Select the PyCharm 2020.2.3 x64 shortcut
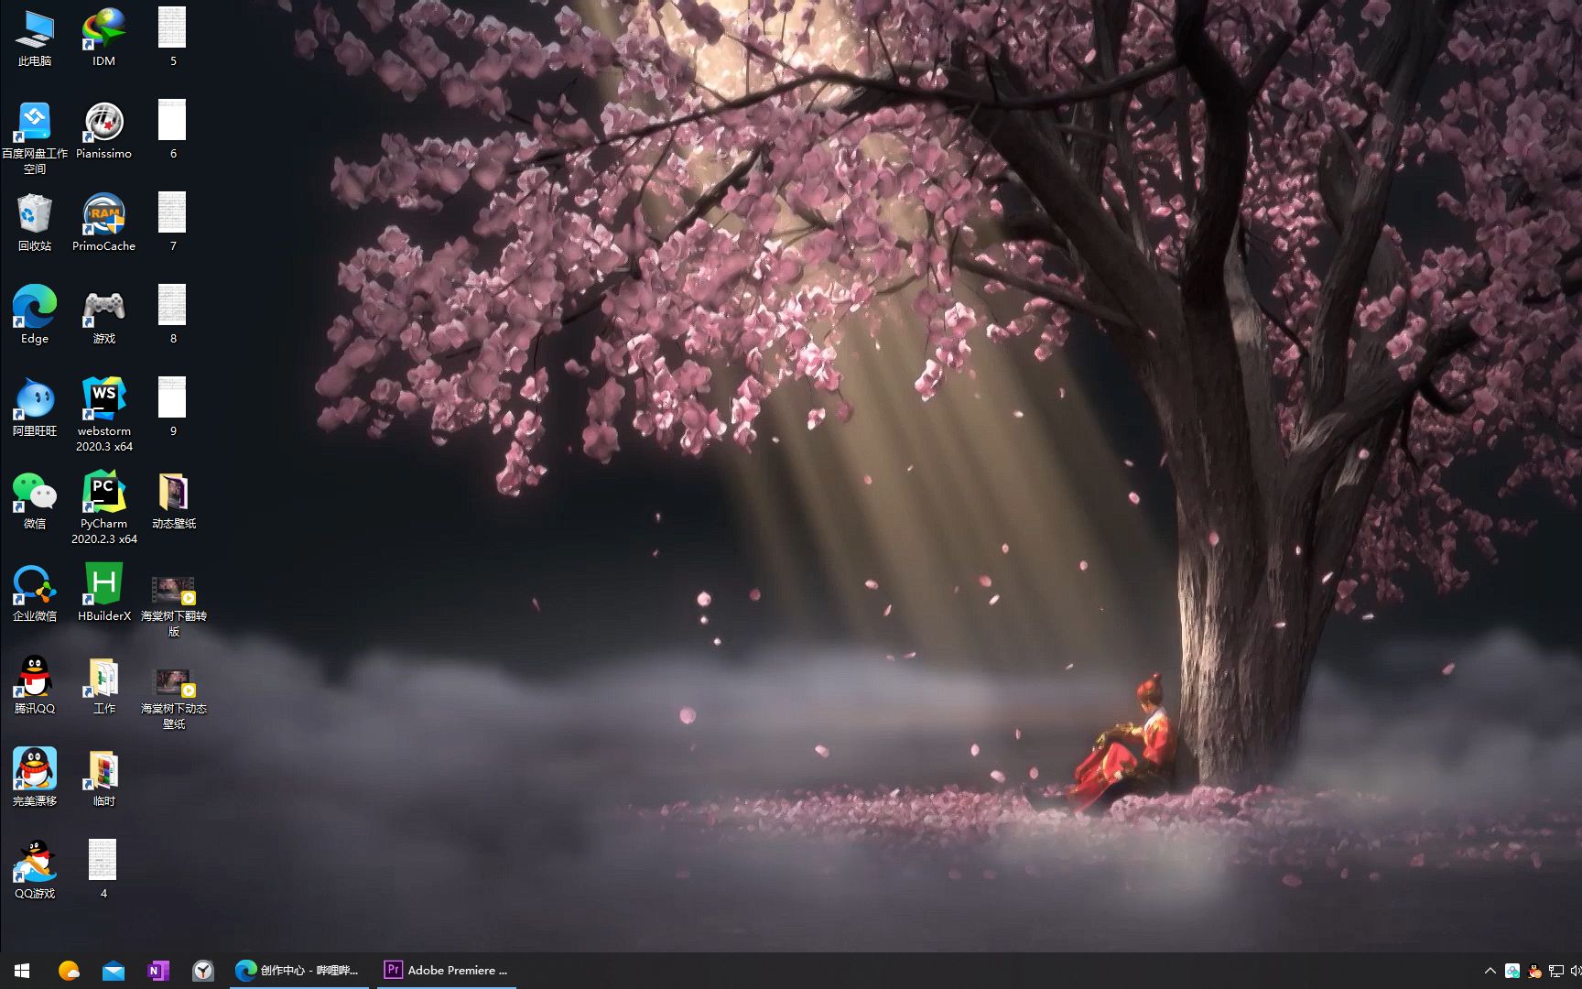The width and height of the screenshot is (1582, 989). (103, 507)
